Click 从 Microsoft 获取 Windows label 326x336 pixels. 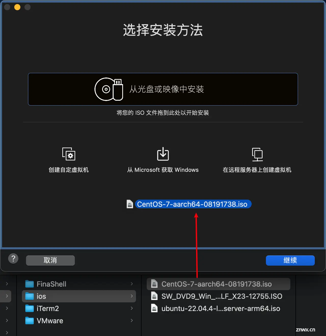163,170
